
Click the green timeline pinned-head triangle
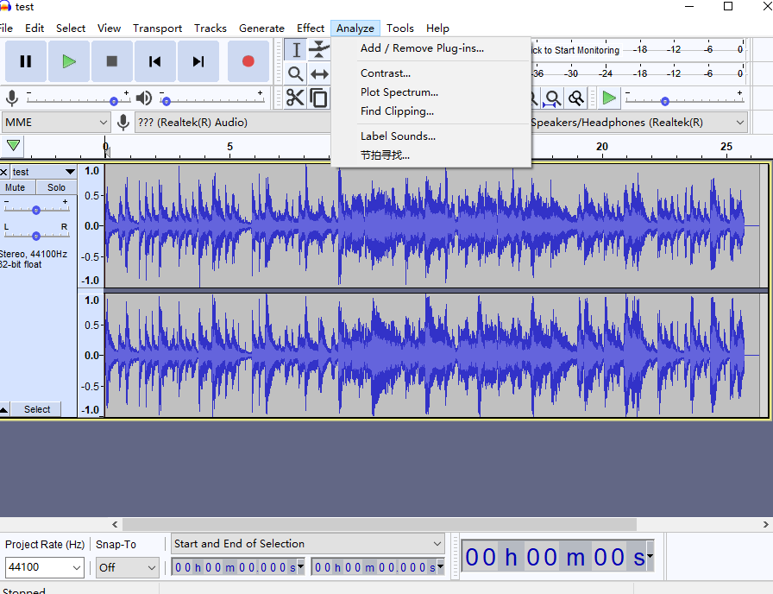(13, 146)
